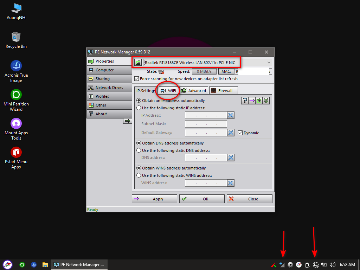This screenshot has height=270, width=360.
Task: Click the Acronis icon on the taskbar
Action: click(x=34, y=265)
